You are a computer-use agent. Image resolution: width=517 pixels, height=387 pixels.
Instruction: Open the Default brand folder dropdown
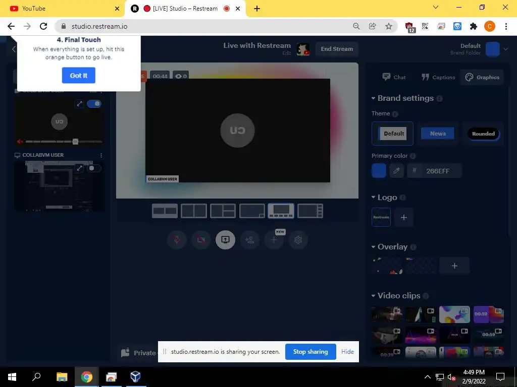pos(506,49)
